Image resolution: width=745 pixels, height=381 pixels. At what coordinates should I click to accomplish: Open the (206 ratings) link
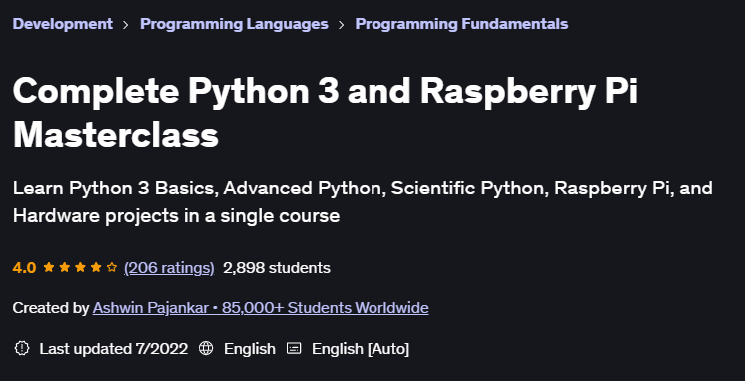pyautogui.click(x=169, y=268)
